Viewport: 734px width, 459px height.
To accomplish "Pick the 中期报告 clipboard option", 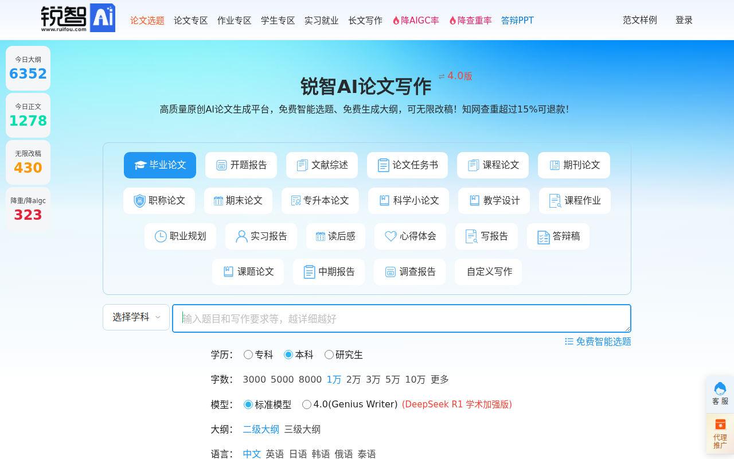I will click(329, 272).
